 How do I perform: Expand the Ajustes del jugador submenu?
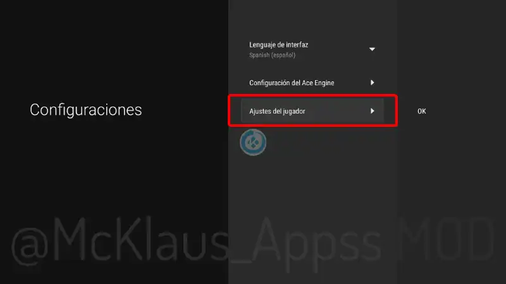[312, 111]
